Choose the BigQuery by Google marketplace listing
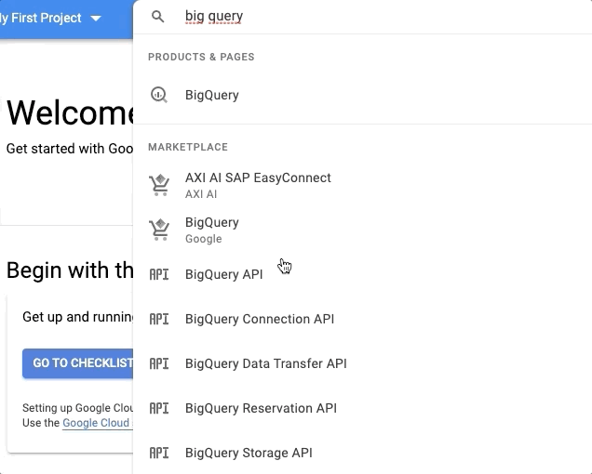 212,223
